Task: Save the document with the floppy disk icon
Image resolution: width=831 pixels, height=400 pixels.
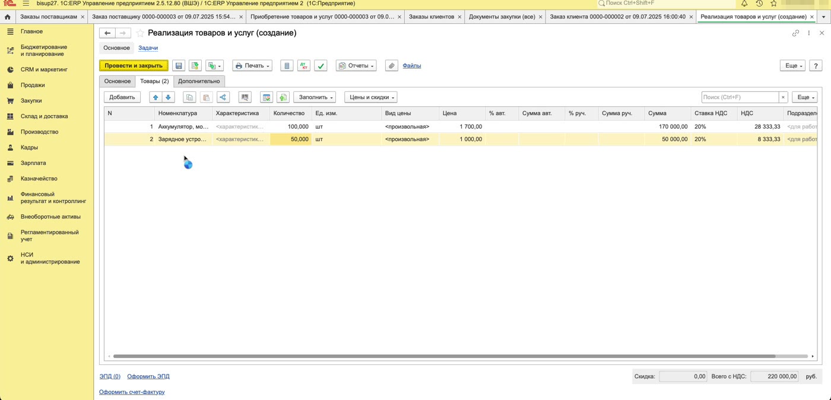Action: pos(179,66)
